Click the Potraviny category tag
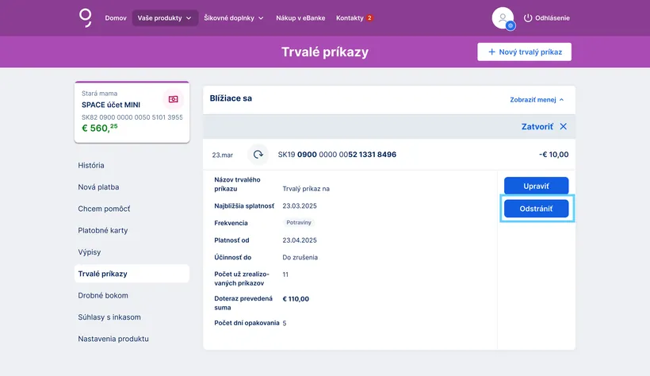The height and width of the screenshot is (376, 650). pyautogui.click(x=299, y=223)
